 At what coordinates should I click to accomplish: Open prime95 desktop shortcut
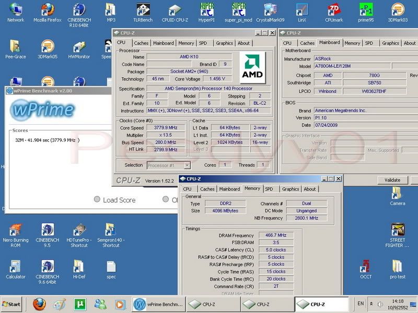tap(366, 12)
